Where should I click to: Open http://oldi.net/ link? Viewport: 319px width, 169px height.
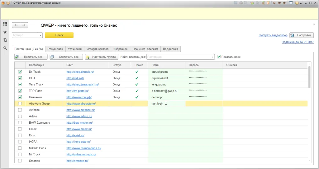pos(75,78)
